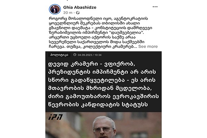207x138 pixels.
Task: Open the three-dot post options menu
Action: tap(155, 7)
